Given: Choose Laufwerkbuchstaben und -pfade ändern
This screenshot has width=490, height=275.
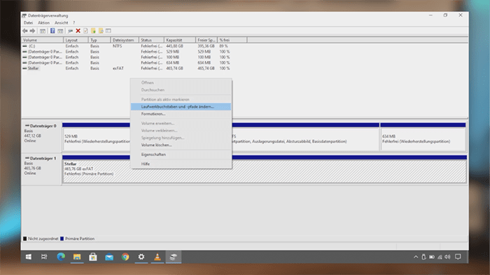Looking at the screenshot, I should click(181, 106).
